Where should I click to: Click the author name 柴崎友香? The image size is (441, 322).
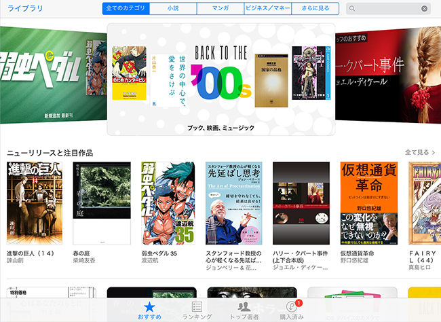(x=84, y=260)
